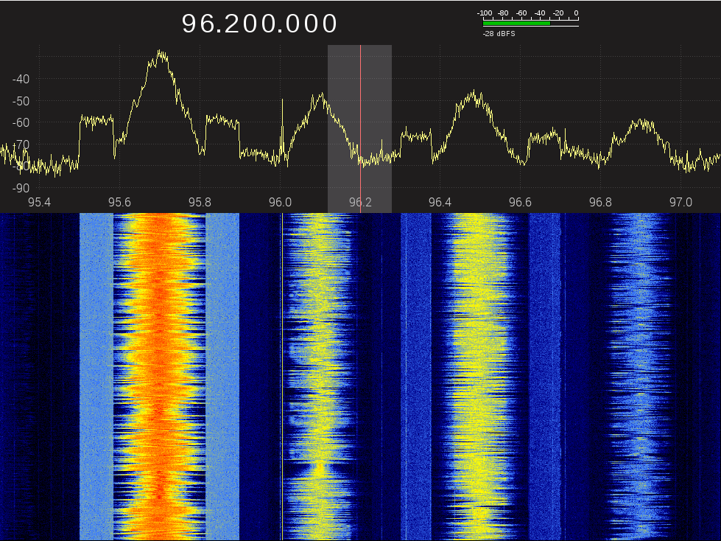Click the gray filter passband's right edge
Screen dimensions: 721x541
[x=391, y=129]
